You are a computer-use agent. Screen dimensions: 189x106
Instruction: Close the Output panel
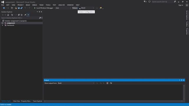[184, 80]
